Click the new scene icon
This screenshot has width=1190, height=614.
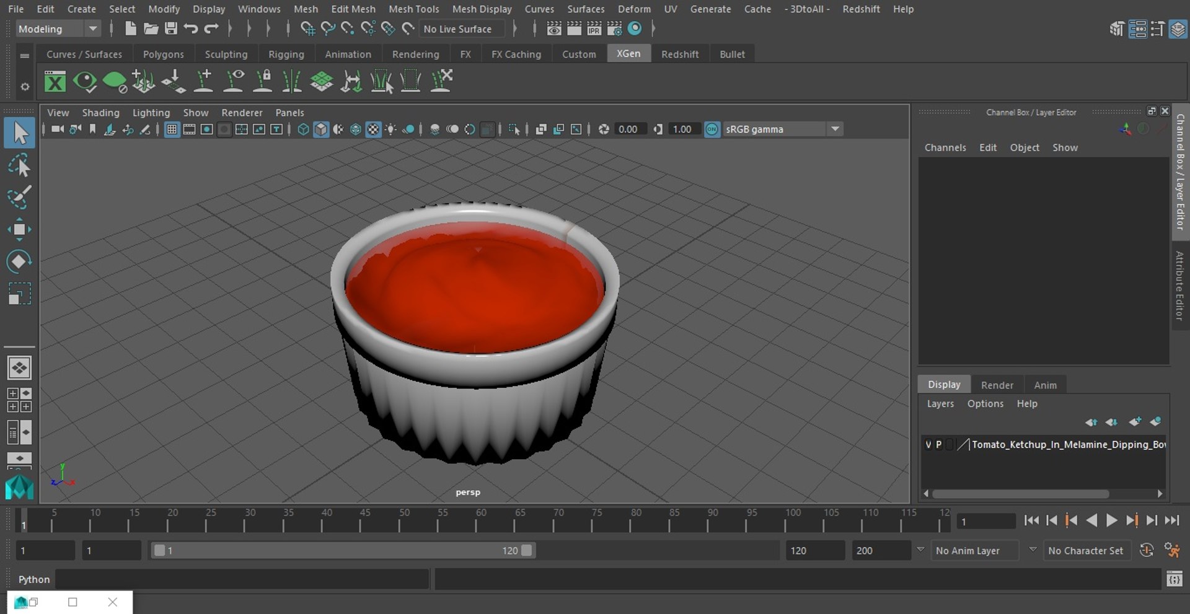click(x=130, y=29)
